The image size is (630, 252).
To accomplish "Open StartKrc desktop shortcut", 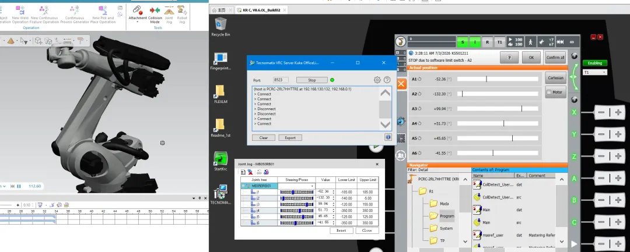I will click(220, 161).
